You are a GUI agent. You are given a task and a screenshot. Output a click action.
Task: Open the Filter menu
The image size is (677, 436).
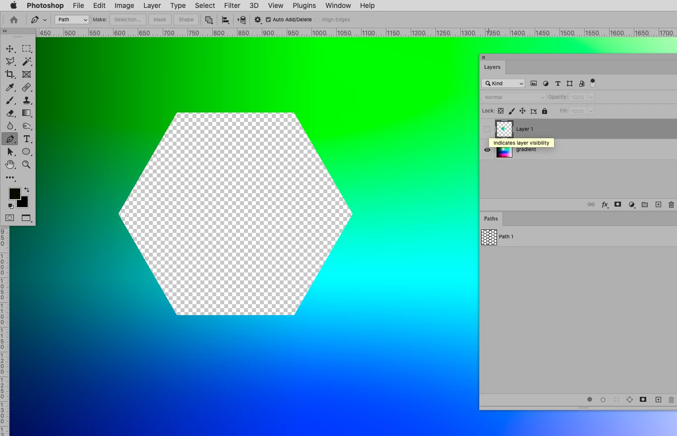(232, 5)
